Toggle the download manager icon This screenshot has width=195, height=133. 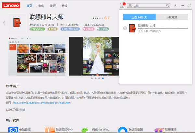122,5
